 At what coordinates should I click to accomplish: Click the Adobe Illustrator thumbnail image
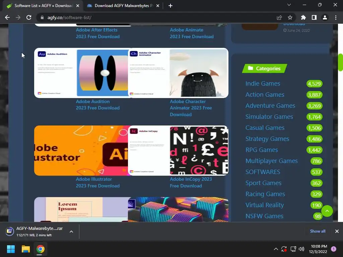pyautogui.click(x=81, y=150)
